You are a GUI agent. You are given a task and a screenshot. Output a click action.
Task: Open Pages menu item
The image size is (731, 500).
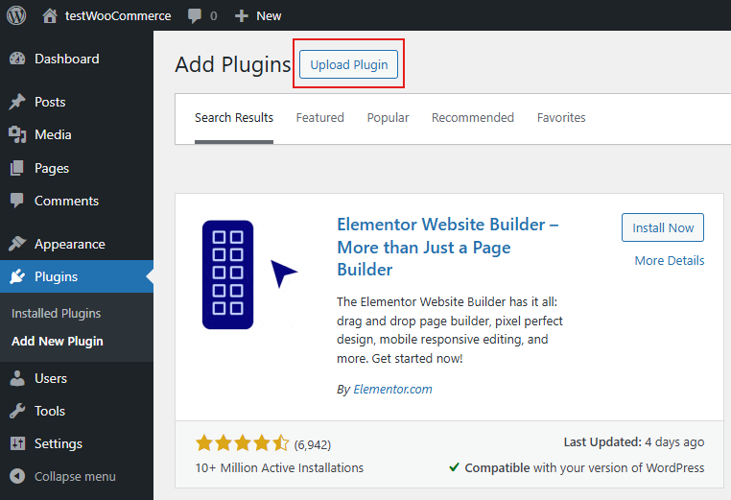pyautogui.click(x=77, y=168)
